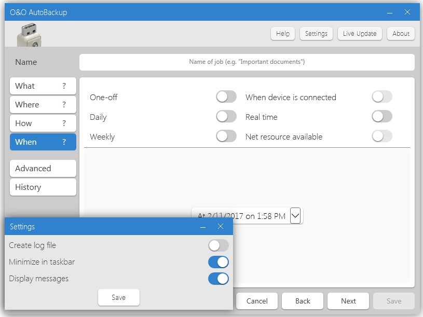Toggle the Real time backup switch
423x317 pixels.
(x=382, y=117)
